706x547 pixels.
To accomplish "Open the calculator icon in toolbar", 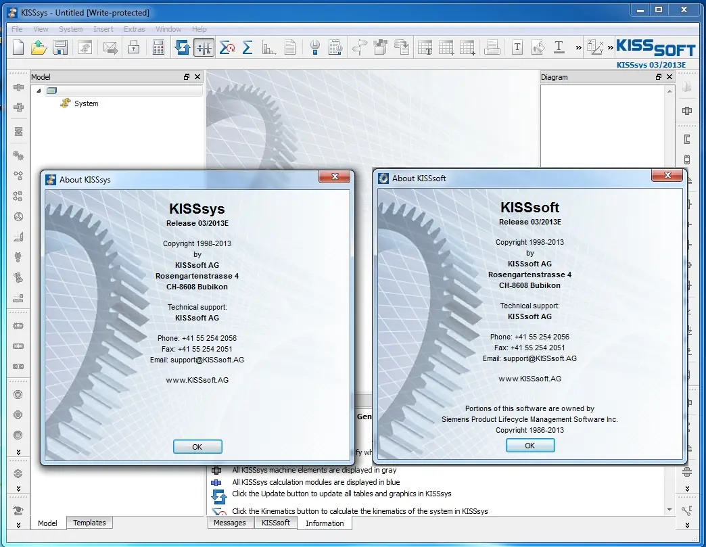I will [x=158, y=47].
